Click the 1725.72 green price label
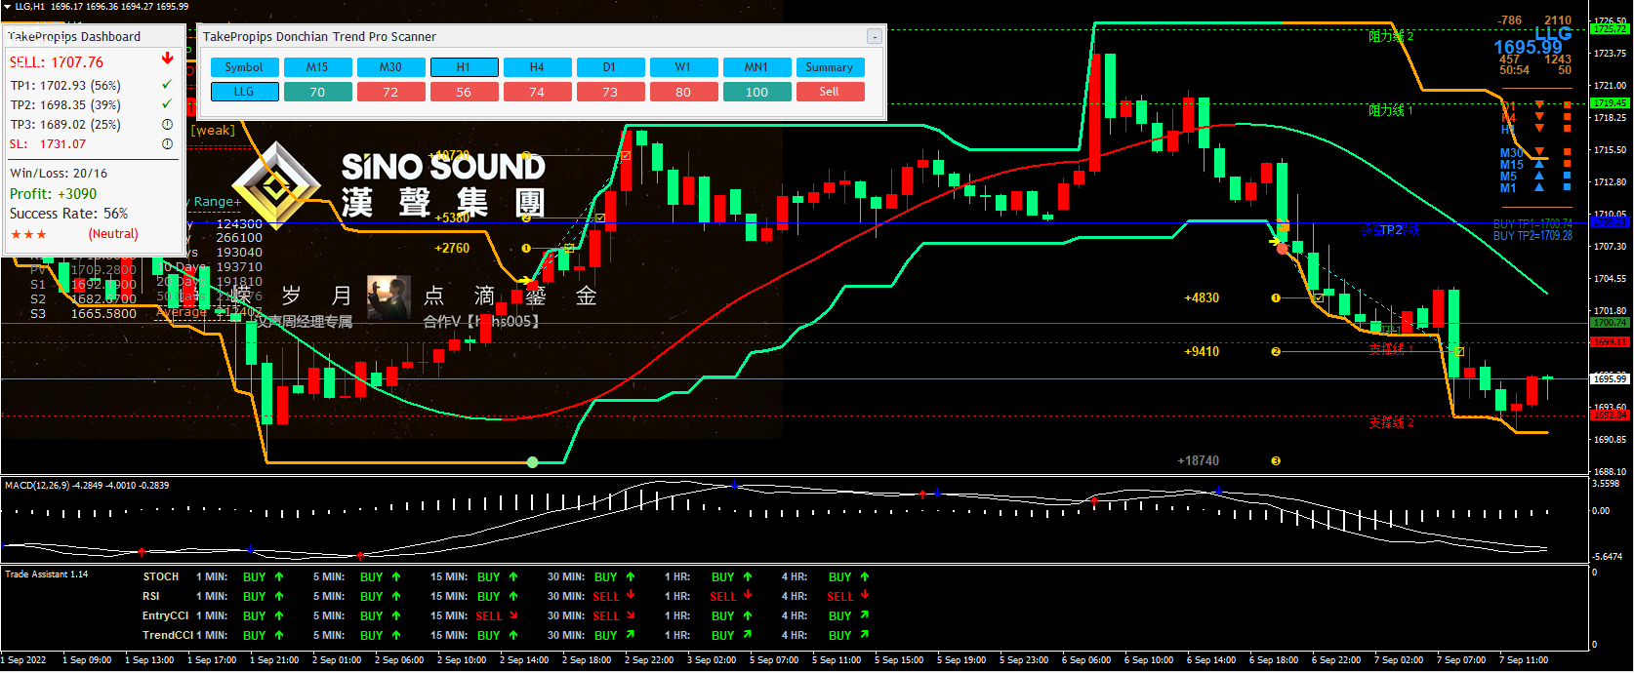This screenshot has height=673, width=1634. (1611, 29)
